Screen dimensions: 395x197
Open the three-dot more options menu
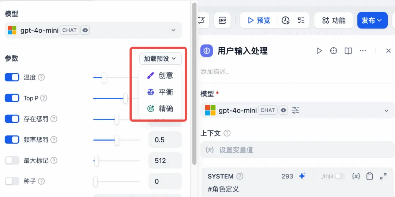(x=363, y=51)
